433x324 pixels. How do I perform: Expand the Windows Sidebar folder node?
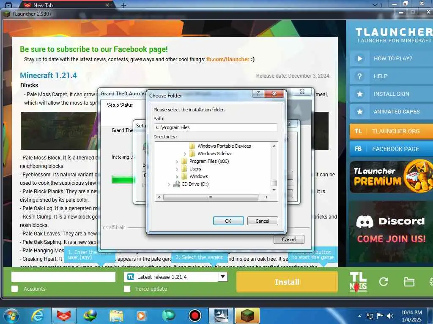pyautogui.click(x=185, y=154)
